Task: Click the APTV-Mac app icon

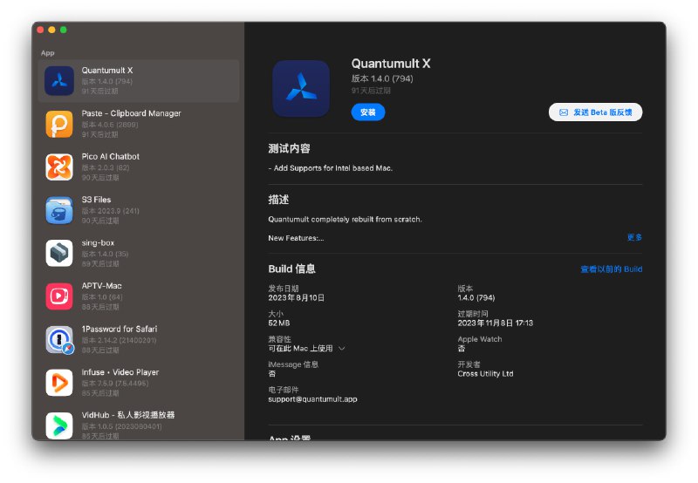Action: pyautogui.click(x=59, y=296)
